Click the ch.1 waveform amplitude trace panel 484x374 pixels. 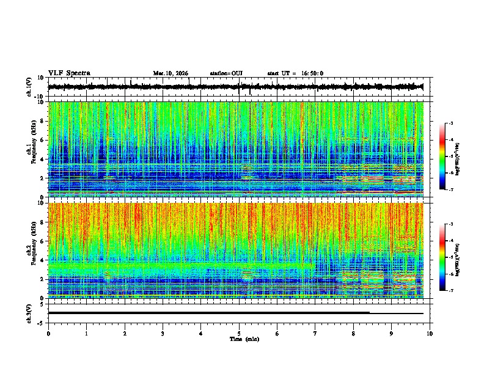(240, 87)
